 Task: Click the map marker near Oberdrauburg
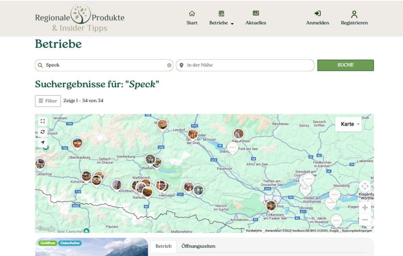click(78, 144)
